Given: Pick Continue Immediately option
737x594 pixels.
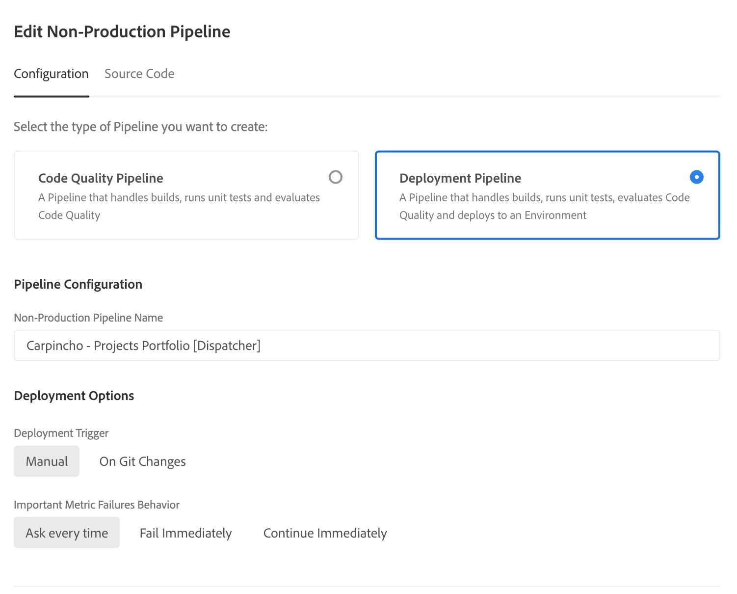Looking at the screenshot, I should [325, 533].
